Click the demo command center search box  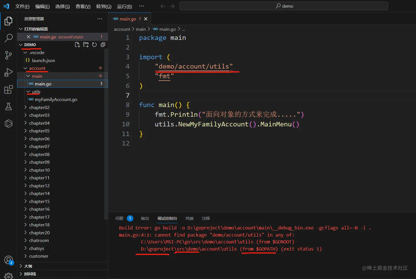tap(284, 6)
